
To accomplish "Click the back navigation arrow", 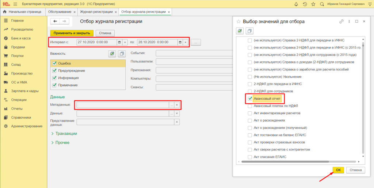I will pyautogui.click(x=56, y=22).
